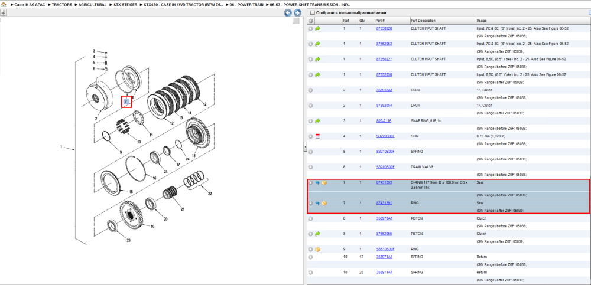
Task: Go to the next figure with right arrow
Action: 297,13
